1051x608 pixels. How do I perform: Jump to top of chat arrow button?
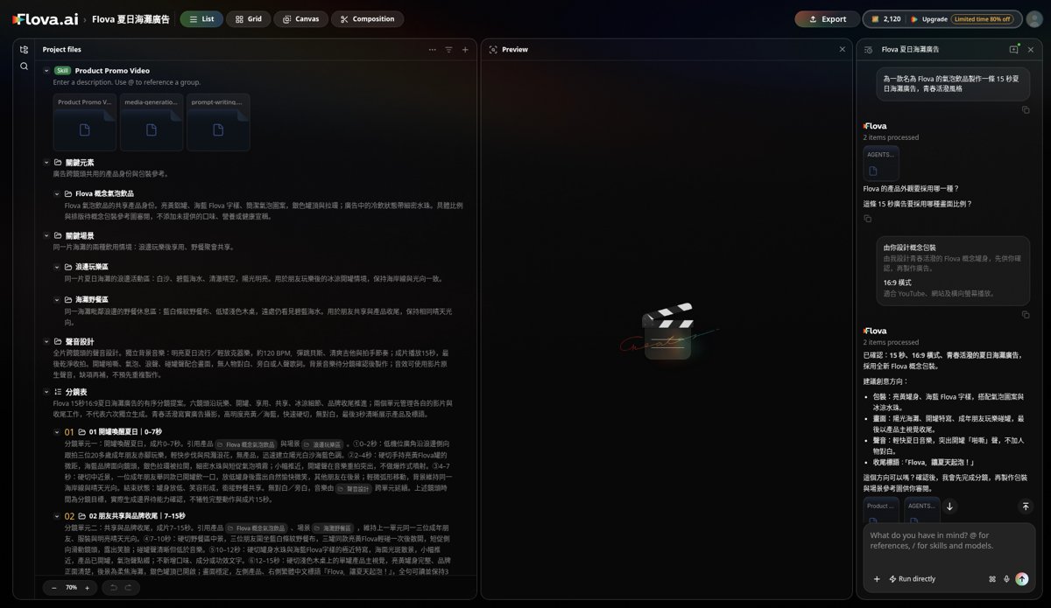tap(1025, 506)
